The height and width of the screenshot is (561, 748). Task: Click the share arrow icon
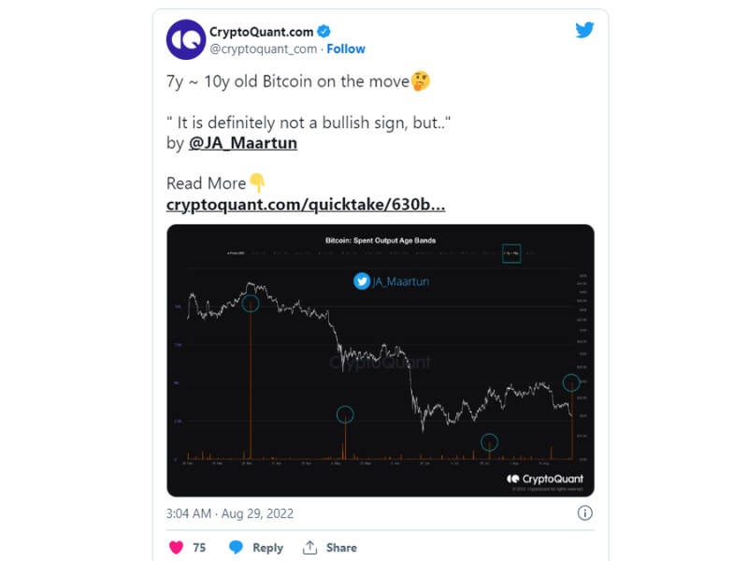point(310,548)
